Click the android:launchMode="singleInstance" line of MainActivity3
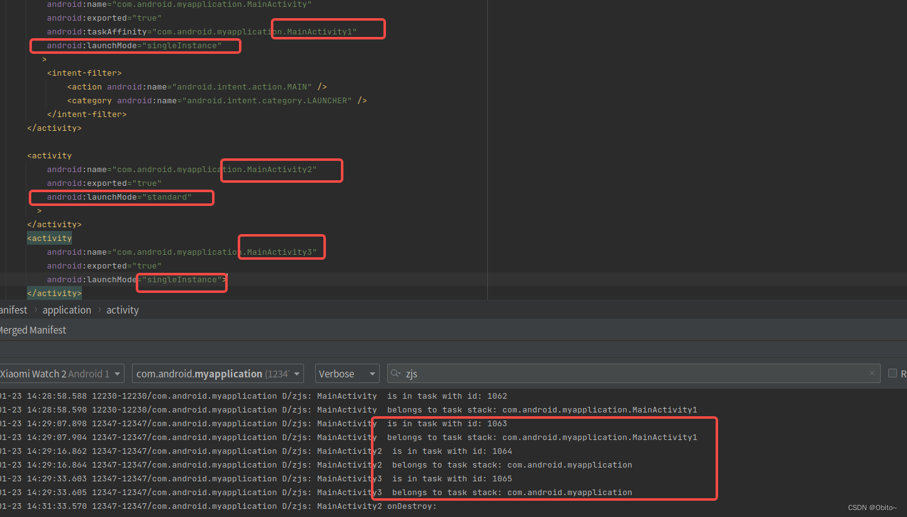 (137, 280)
